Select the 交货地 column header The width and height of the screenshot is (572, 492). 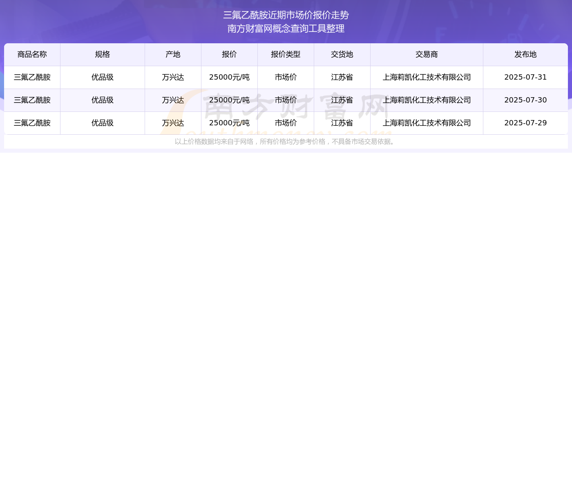(x=342, y=54)
